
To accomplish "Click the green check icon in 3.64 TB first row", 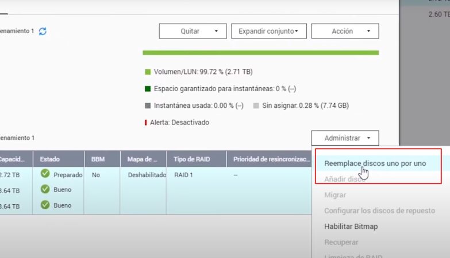I will (45, 189).
